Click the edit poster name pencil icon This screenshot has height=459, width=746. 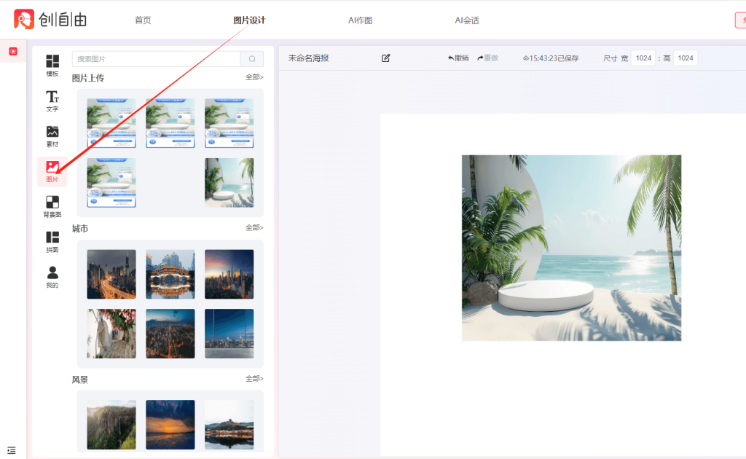[386, 58]
